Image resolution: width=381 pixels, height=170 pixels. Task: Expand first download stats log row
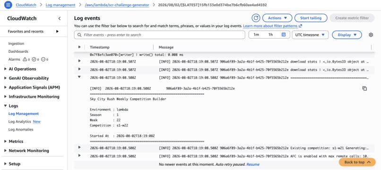click(x=79, y=61)
